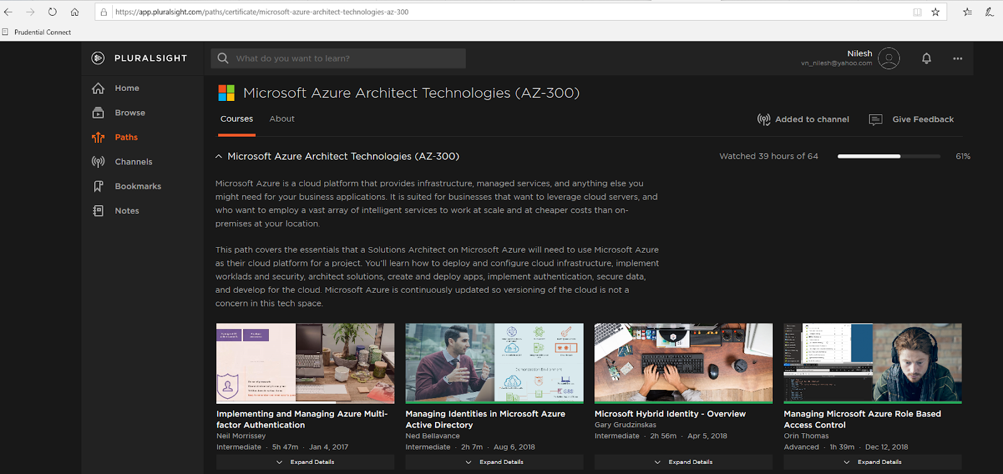Collapse the Microsoft Azure Architect Technologies section
Image resolution: width=1003 pixels, height=474 pixels.
pyautogui.click(x=219, y=157)
